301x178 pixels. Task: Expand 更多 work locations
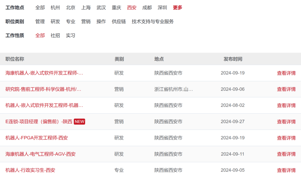[178, 8]
